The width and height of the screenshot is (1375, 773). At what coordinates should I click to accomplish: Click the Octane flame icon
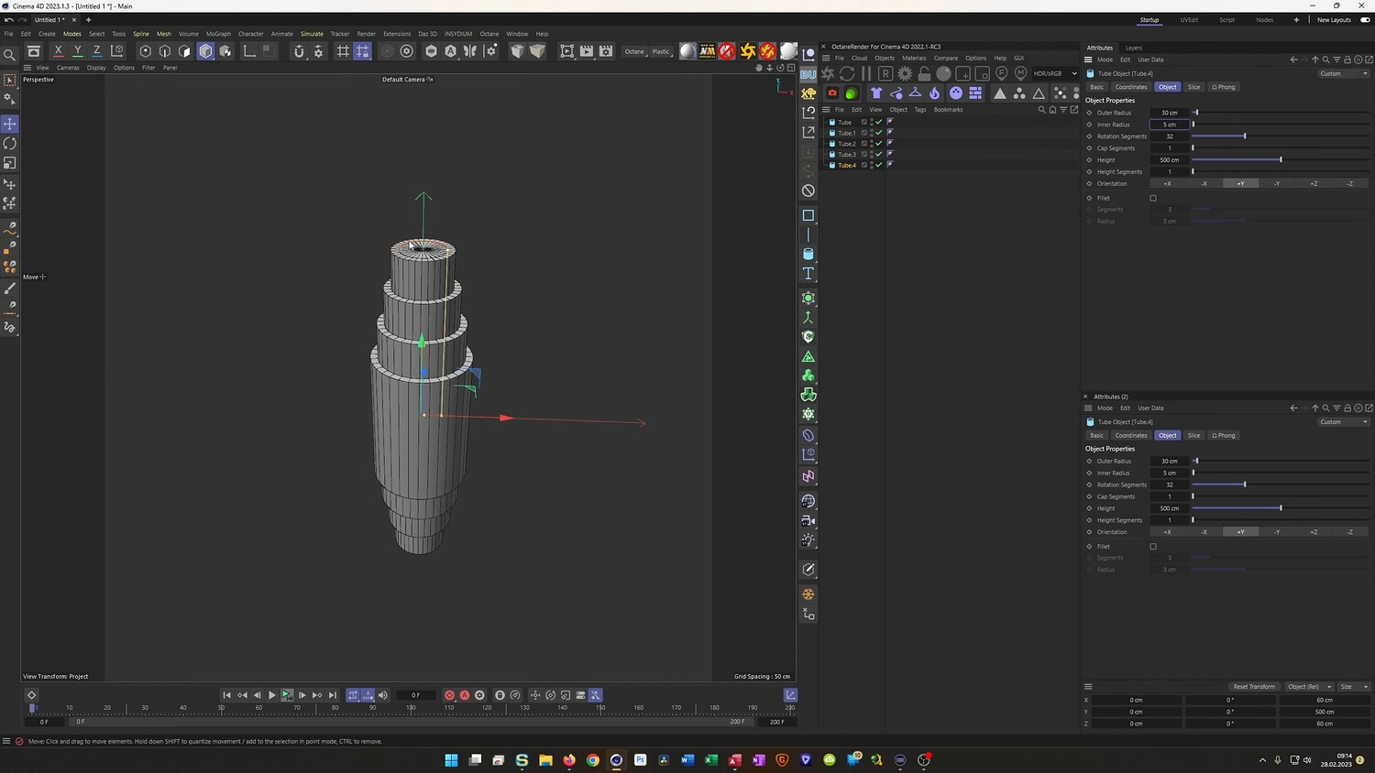934,93
